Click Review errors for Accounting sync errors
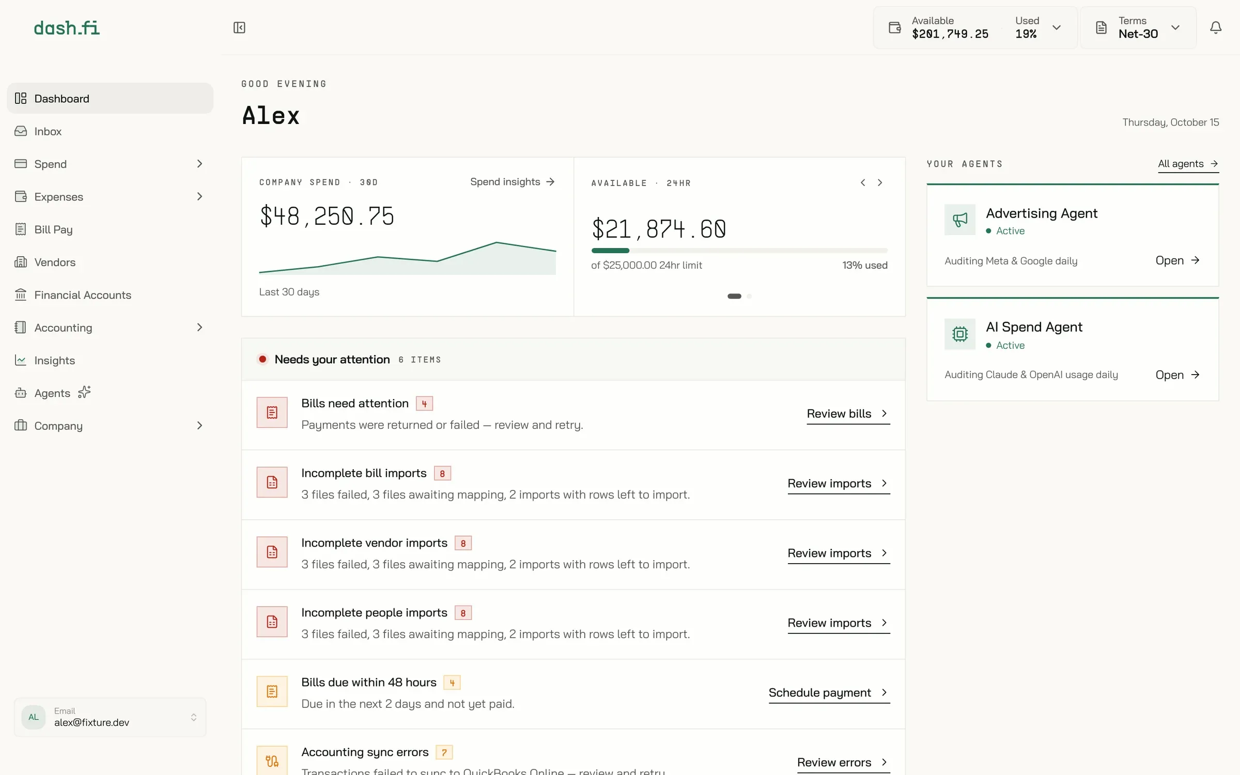The image size is (1240, 775). [x=843, y=763]
